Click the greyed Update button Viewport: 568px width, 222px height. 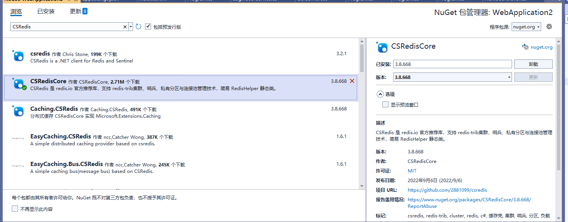pyautogui.click(x=533, y=77)
